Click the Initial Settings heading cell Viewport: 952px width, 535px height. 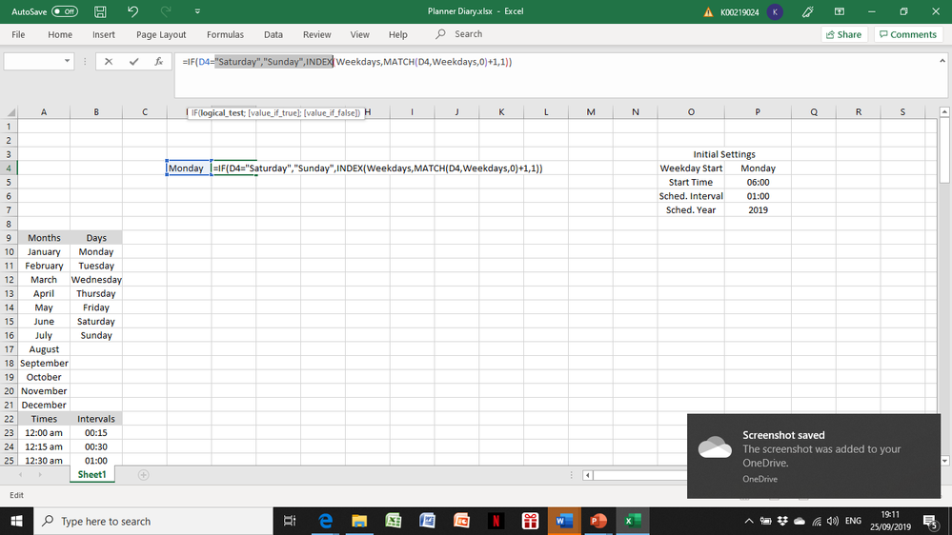724,154
